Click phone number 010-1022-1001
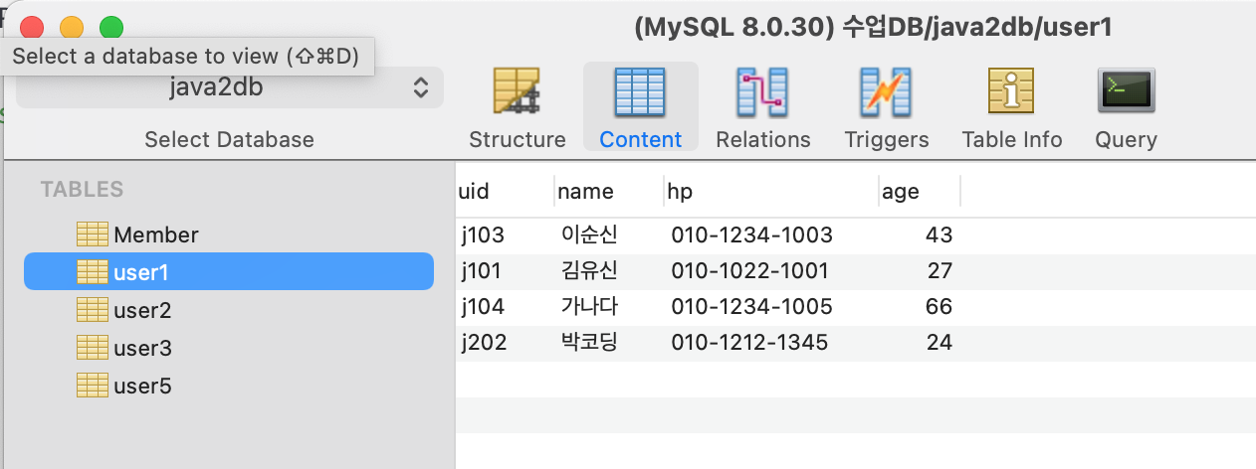The width and height of the screenshot is (1256, 469). click(749, 271)
